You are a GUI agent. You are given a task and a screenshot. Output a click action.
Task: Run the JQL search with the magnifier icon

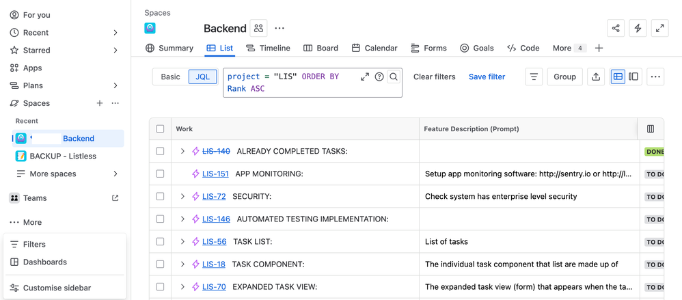point(394,77)
